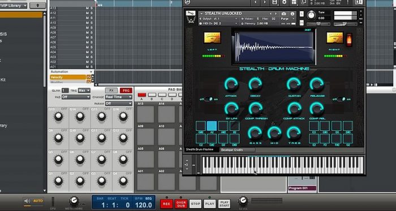Toggle instrument solo S button
Viewport: 396px width, 211px height.
(x=302, y=14)
